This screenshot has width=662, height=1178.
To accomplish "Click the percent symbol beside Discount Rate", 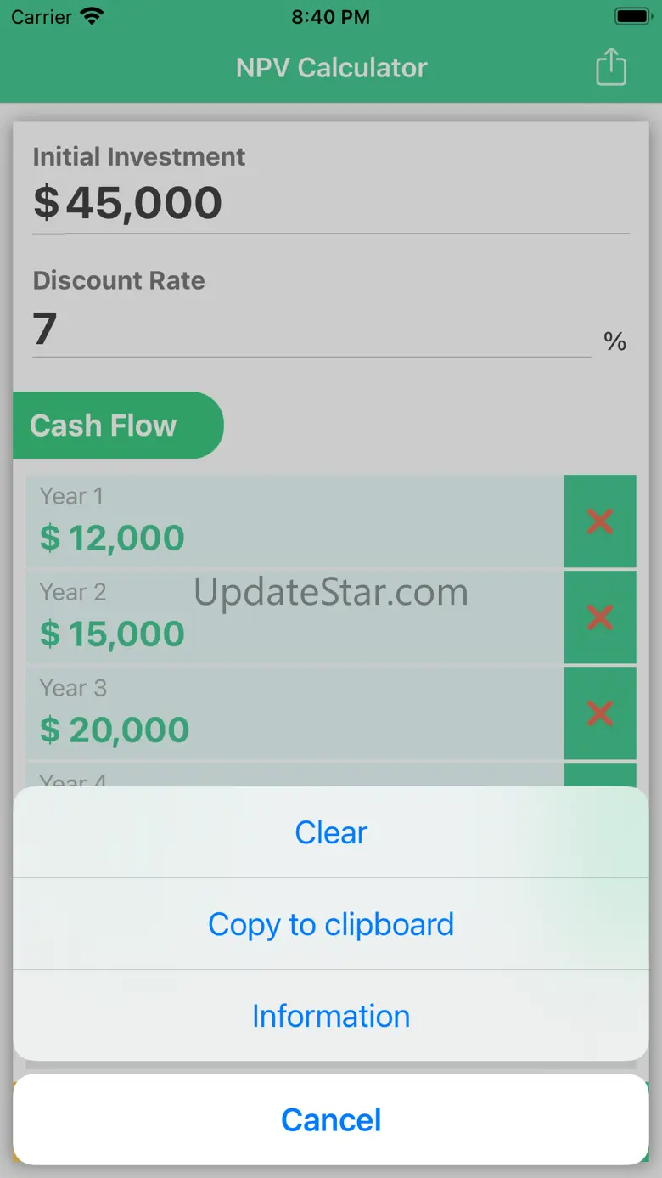I will (x=614, y=341).
